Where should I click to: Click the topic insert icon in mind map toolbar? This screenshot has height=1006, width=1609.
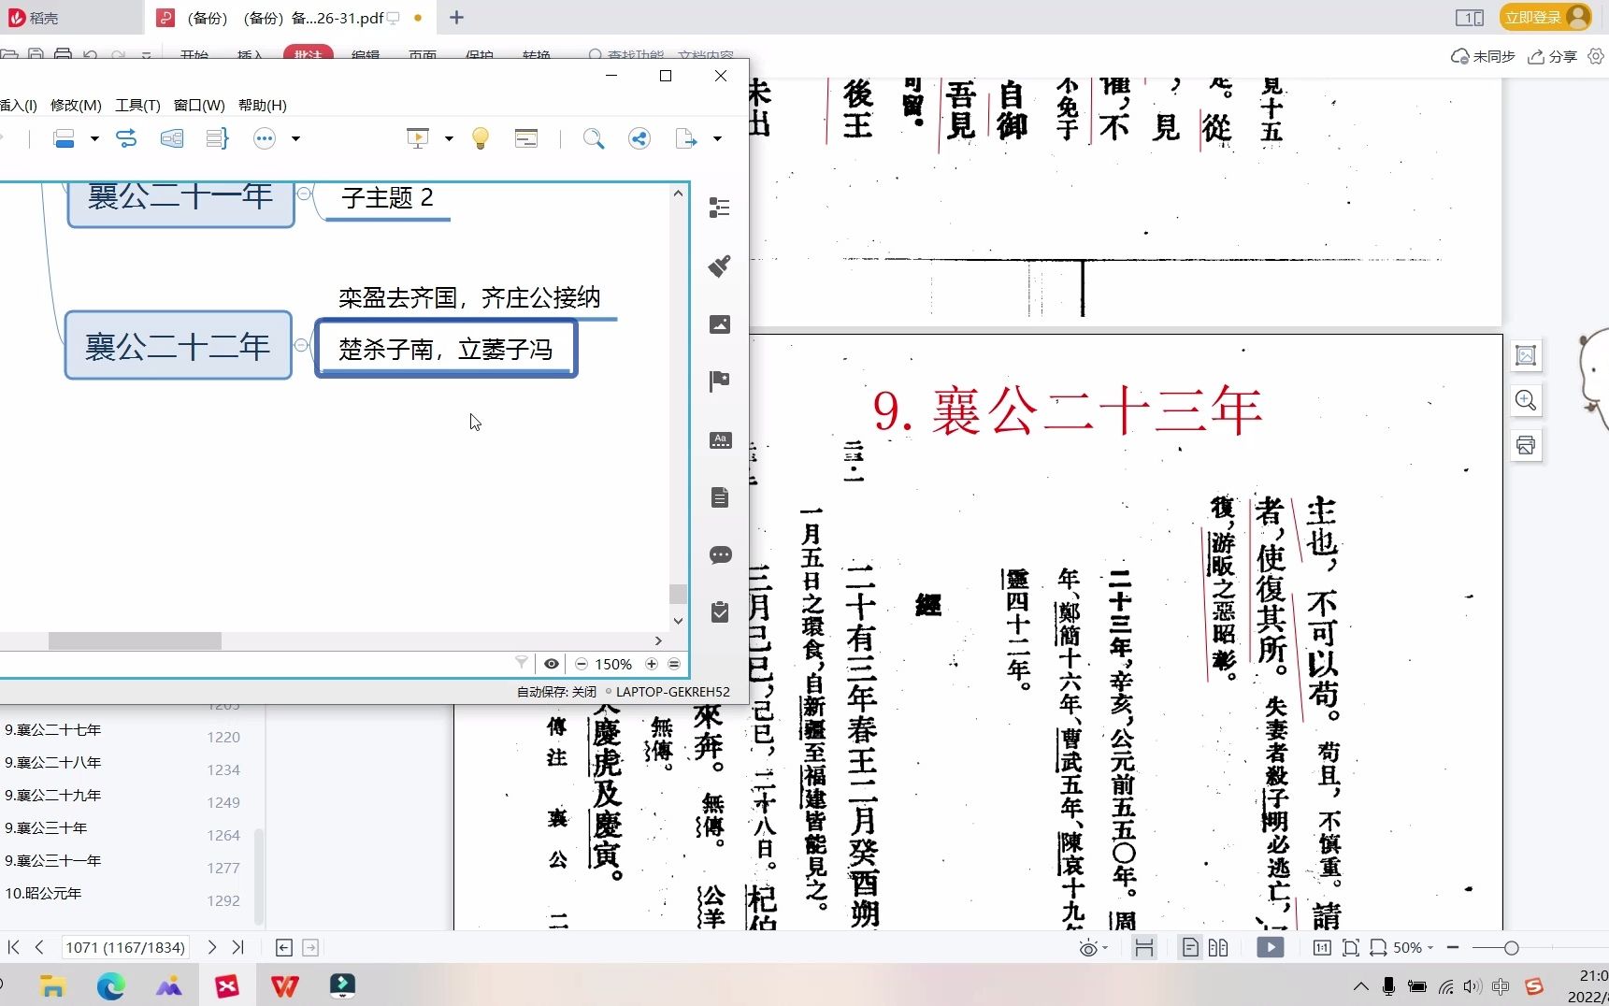click(x=65, y=138)
